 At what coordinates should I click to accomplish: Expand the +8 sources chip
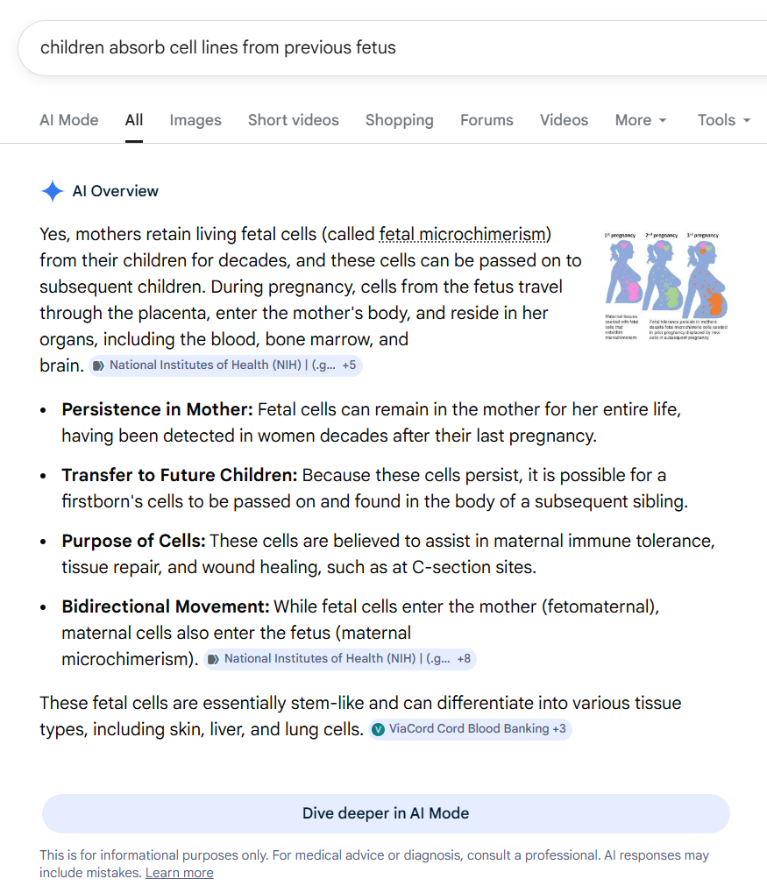[464, 659]
